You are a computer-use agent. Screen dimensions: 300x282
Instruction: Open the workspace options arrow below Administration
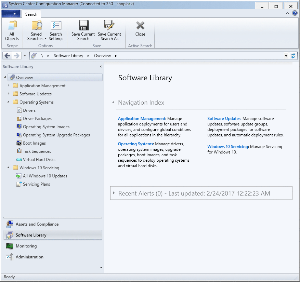pyautogui.click(x=101, y=268)
